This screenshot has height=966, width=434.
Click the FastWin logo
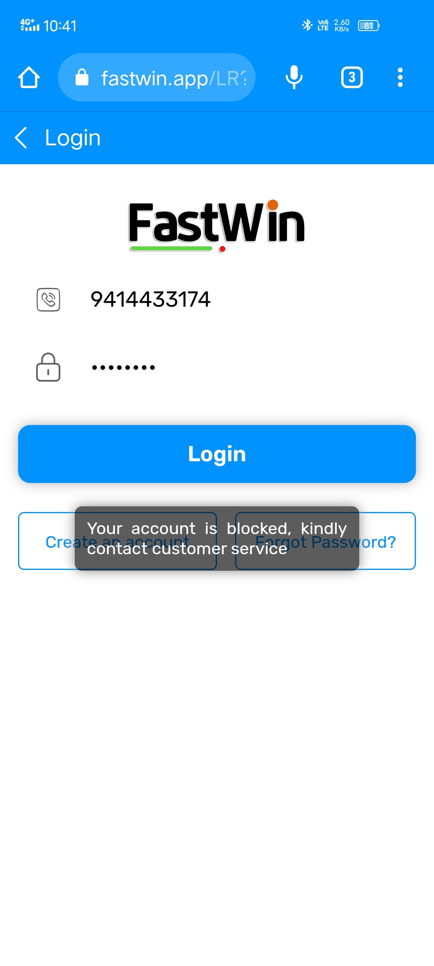tap(217, 225)
